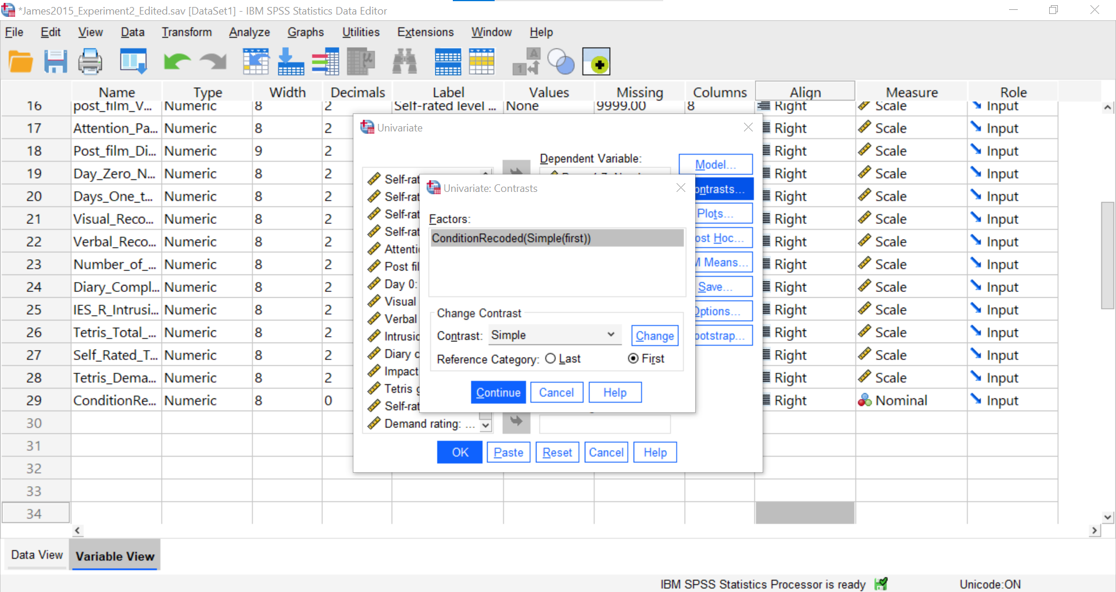Click the move-to-Dependent-Variable arrow button
The image size is (1116, 592).
[x=516, y=169]
